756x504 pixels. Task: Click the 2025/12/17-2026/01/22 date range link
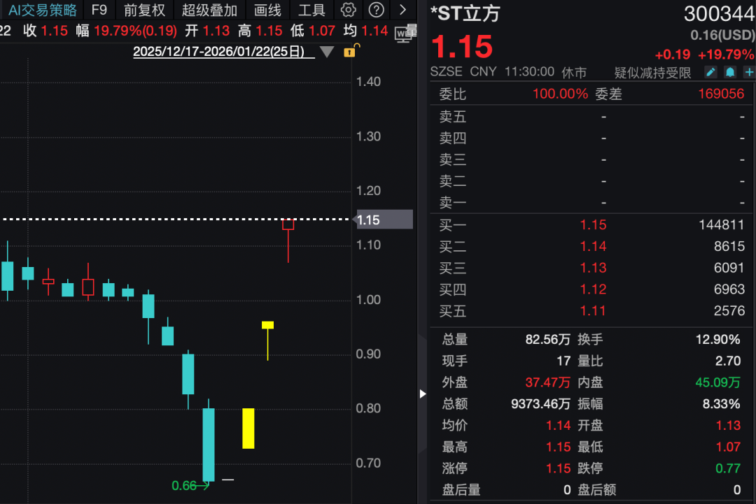pos(218,52)
